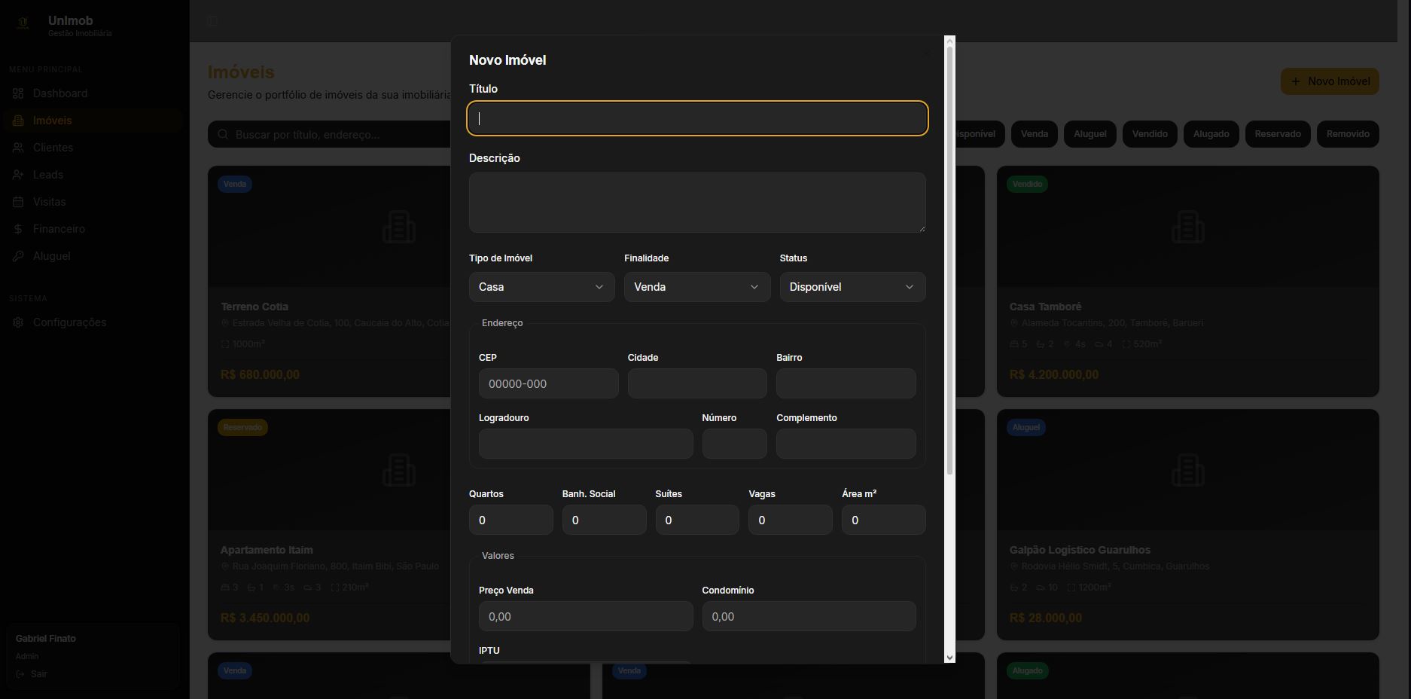Click the Visitas calendar icon
This screenshot has width=1411, height=699.
pos(18,202)
